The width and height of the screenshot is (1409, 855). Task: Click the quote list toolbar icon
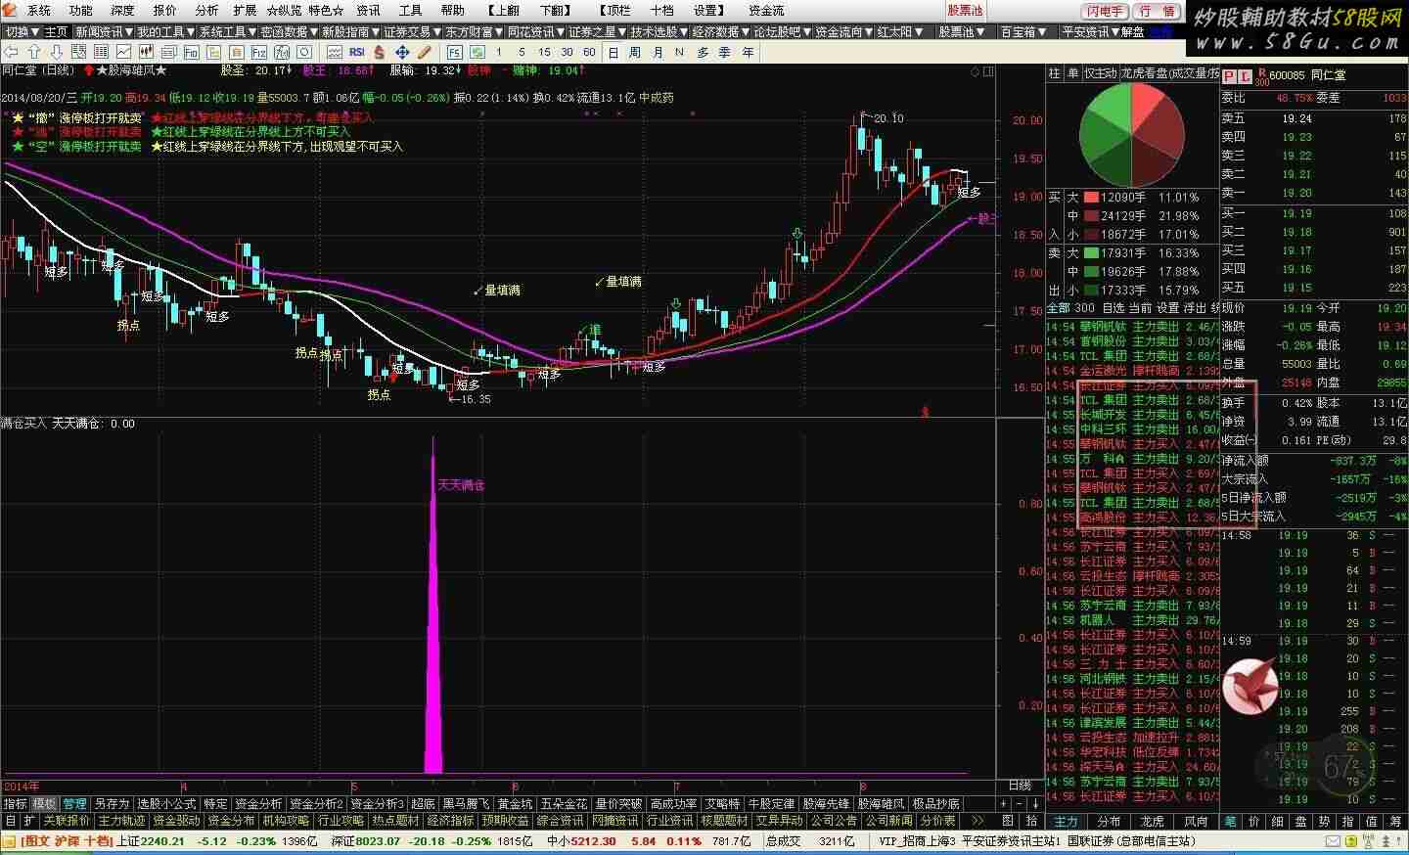tap(79, 52)
